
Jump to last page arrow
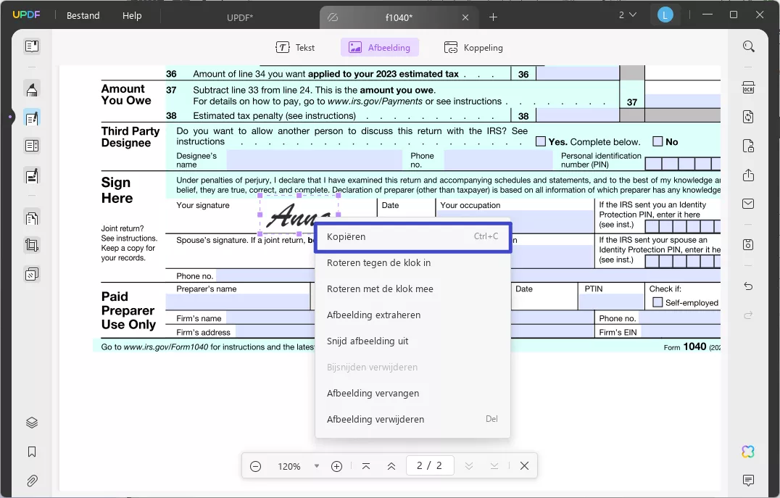click(x=494, y=466)
